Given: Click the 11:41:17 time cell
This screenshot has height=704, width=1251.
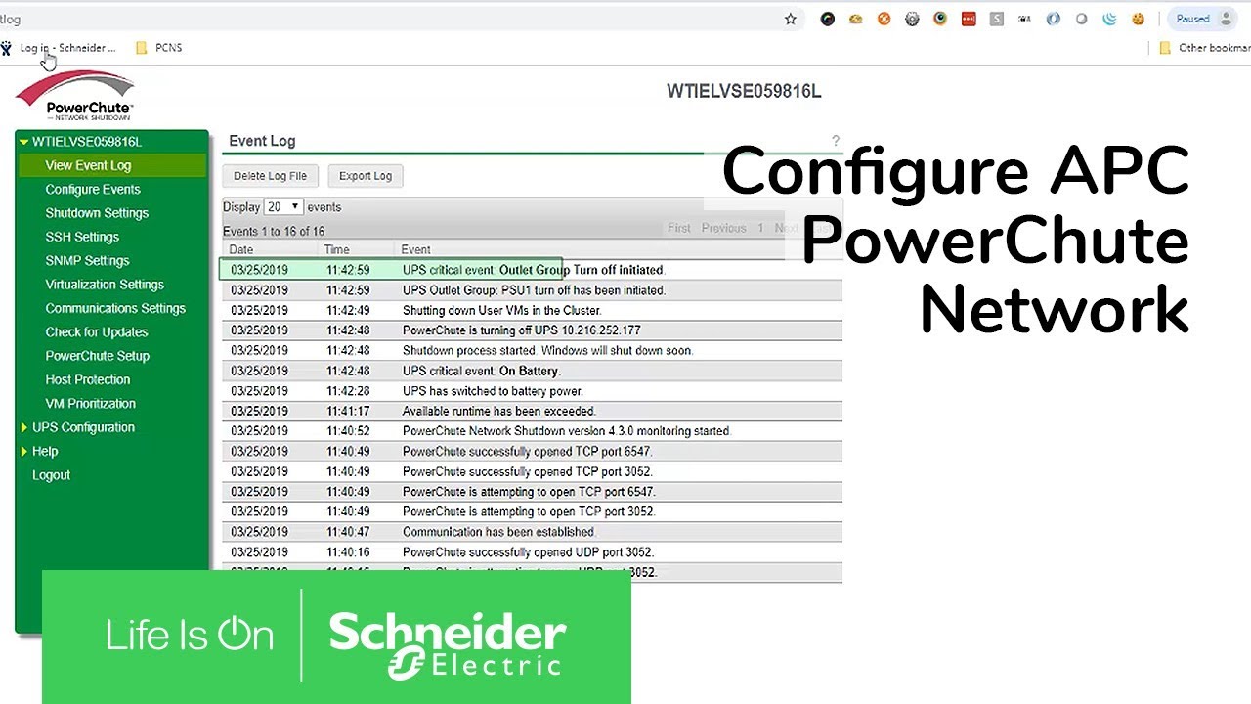Looking at the screenshot, I should tap(348, 411).
